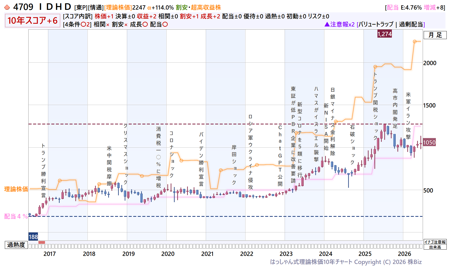Click the 株価+1 score item
Screen dimensions: 450x266
click(104, 16)
